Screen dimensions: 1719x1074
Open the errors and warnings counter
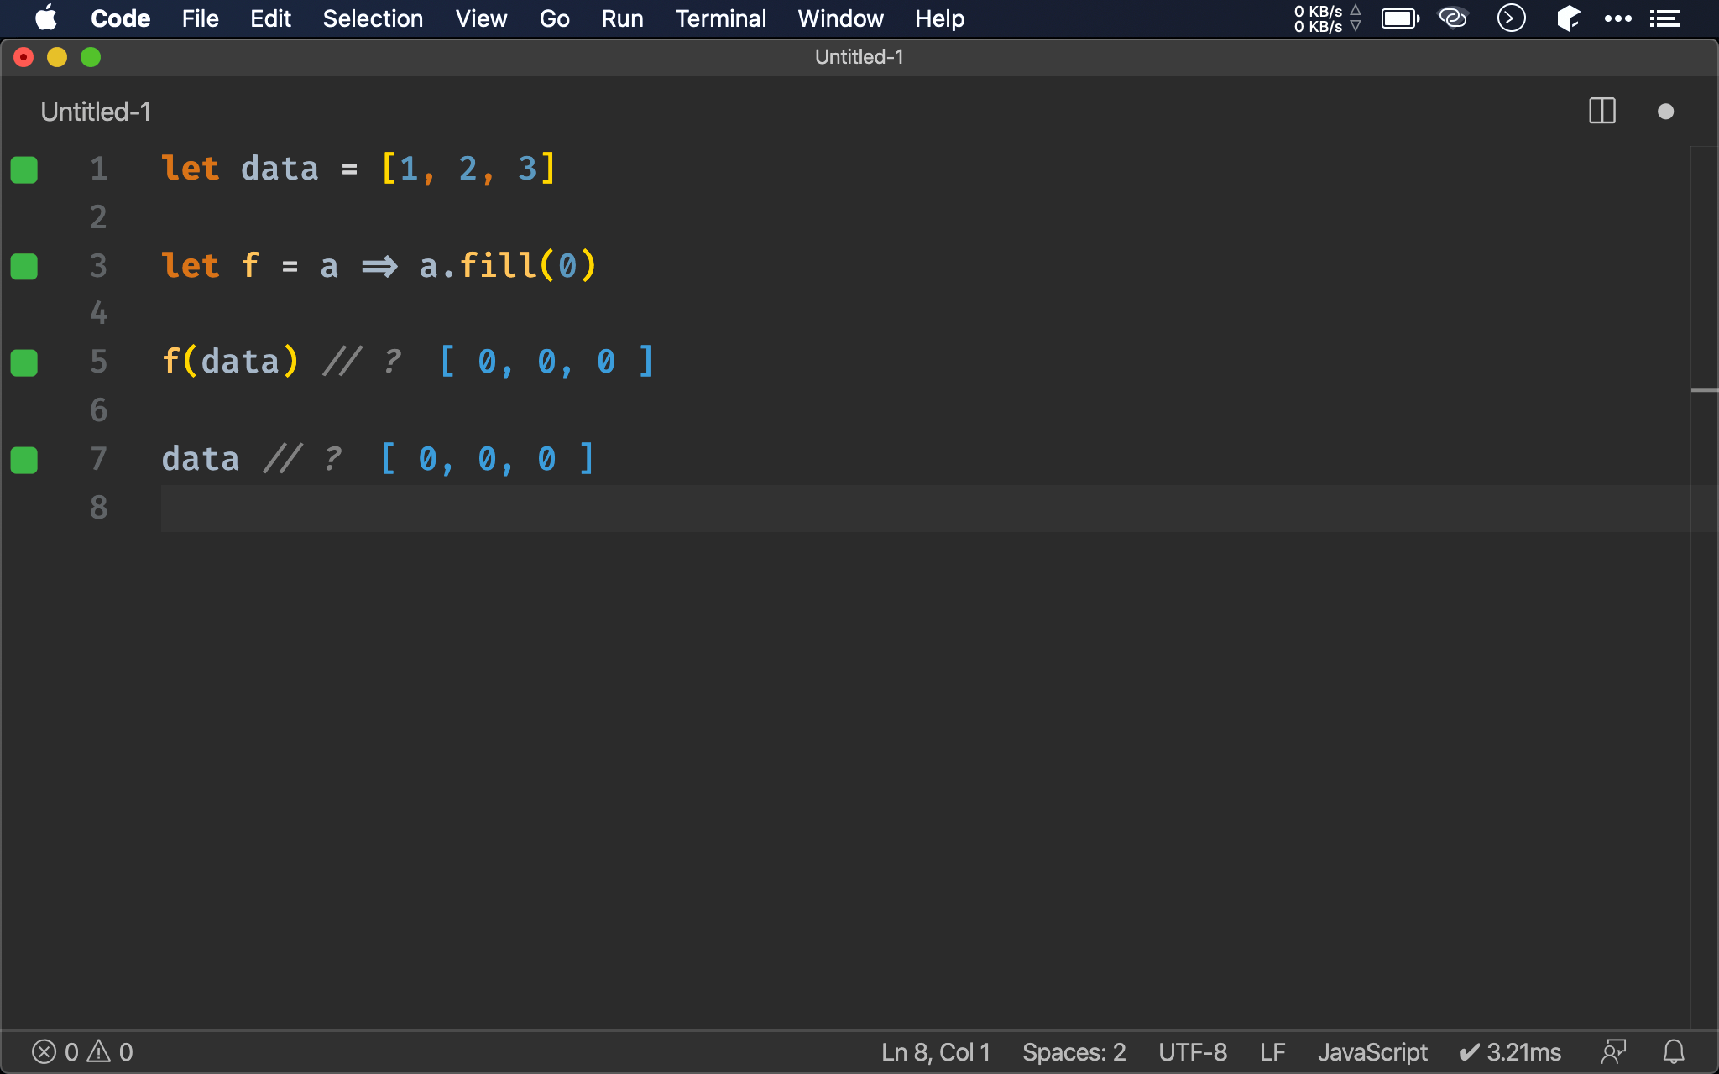click(82, 1052)
